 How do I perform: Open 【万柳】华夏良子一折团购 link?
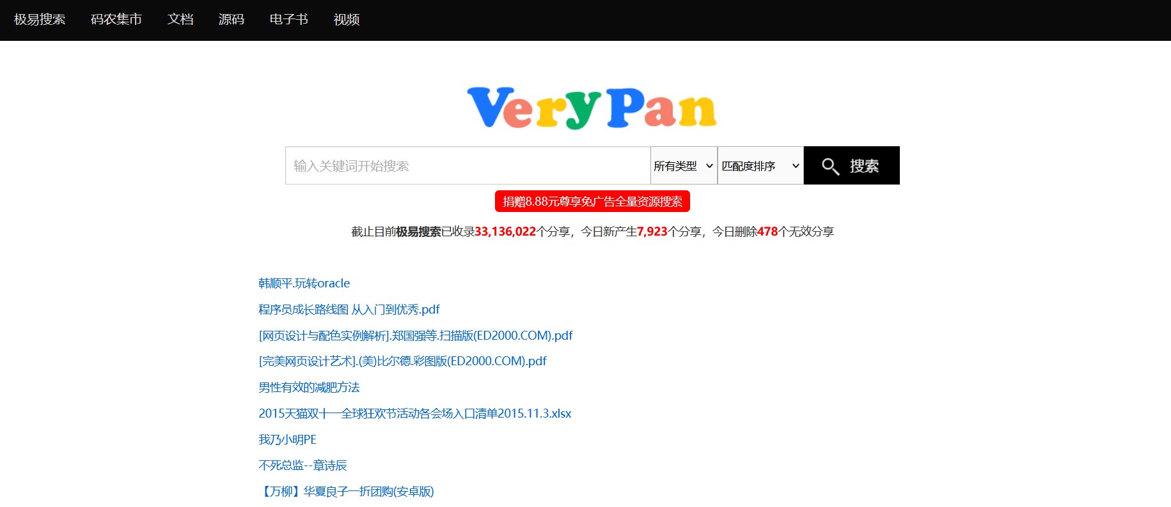pos(346,491)
